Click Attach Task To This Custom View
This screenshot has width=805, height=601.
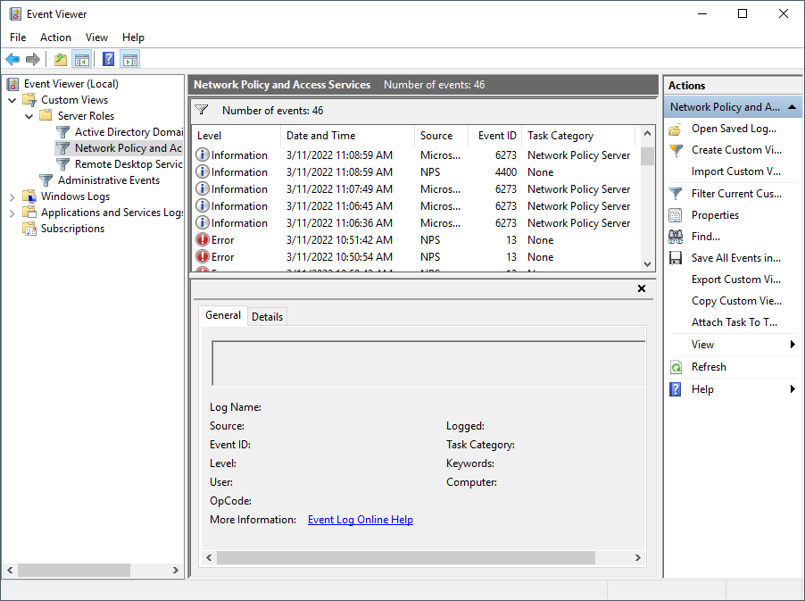tap(734, 321)
